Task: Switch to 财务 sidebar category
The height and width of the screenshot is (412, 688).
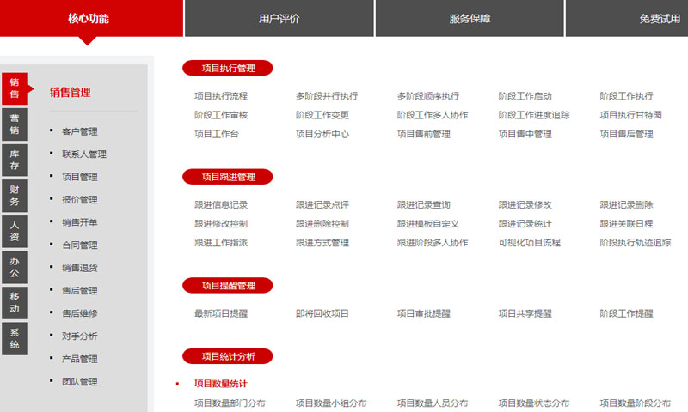Action: 15,195
